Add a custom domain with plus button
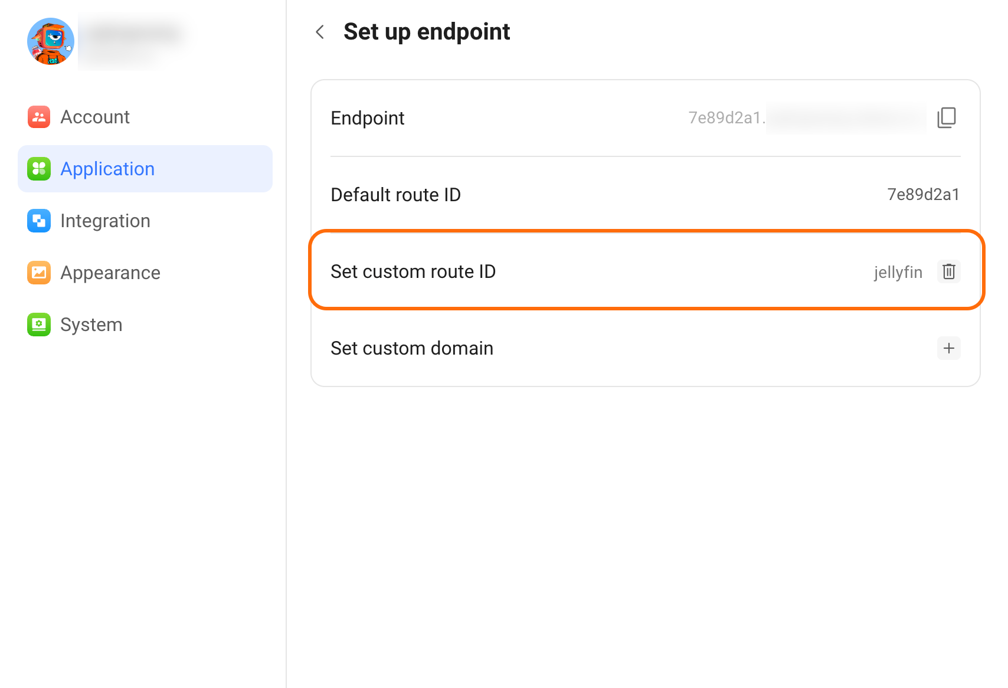The height and width of the screenshot is (688, 1008). coord(949,348)
